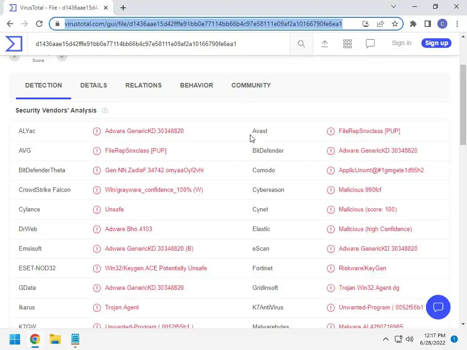Click Cynet result Malicious (score: 100)
This screenshot has width=467, height=350.
pyautogui.click(x=368, y=210)
